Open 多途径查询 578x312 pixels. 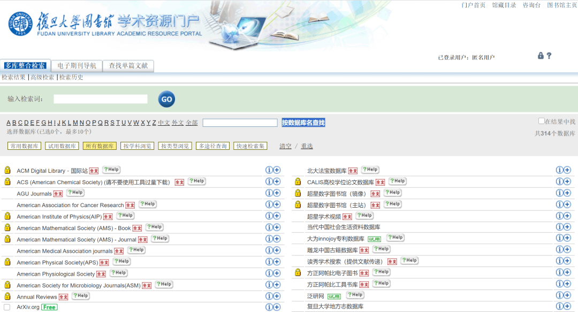pos(213,146)
